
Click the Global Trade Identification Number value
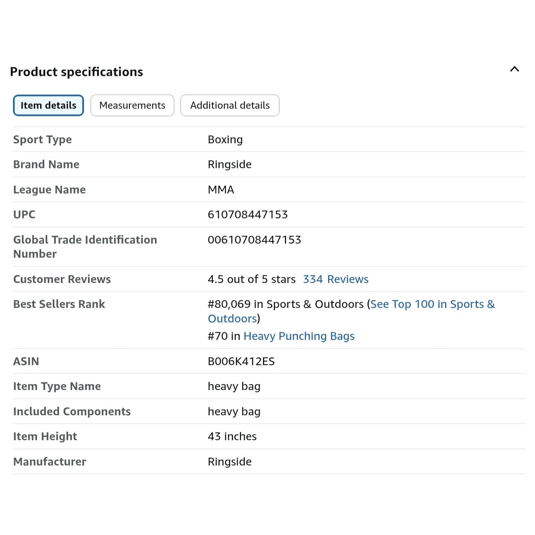(254, 240)
